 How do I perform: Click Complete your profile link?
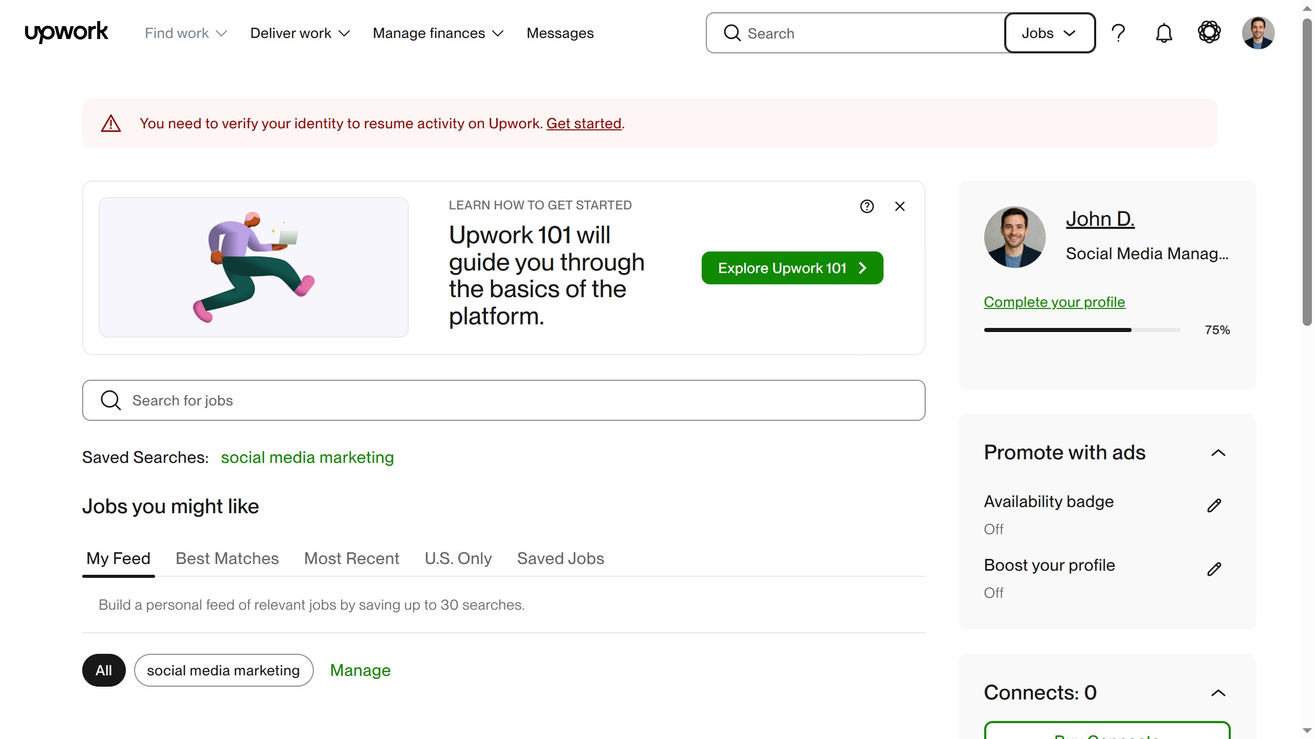pyautogui.click(x=1054, y=302)
